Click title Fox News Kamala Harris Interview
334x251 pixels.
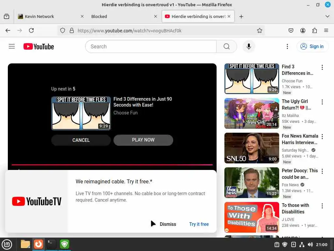click(300, 139)
